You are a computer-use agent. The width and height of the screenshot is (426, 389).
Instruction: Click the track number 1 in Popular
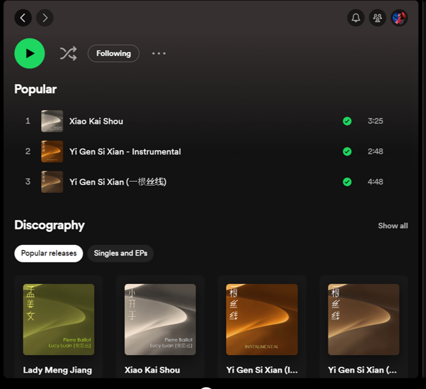tap(28, 121)
